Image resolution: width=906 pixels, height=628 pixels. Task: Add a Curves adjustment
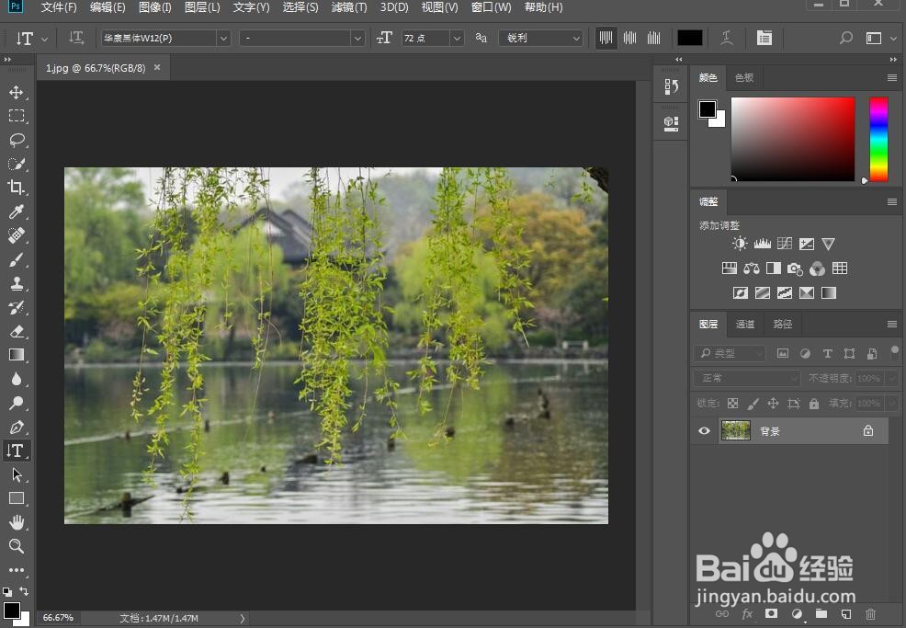[784, 244]
